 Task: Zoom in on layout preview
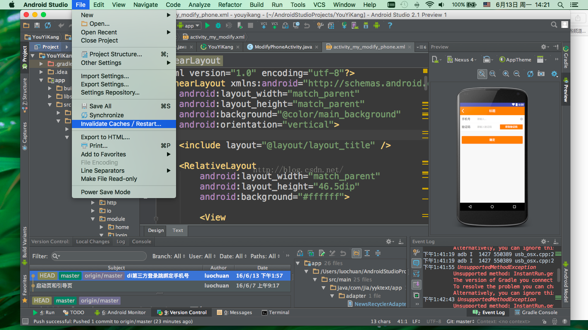point(506,74)
